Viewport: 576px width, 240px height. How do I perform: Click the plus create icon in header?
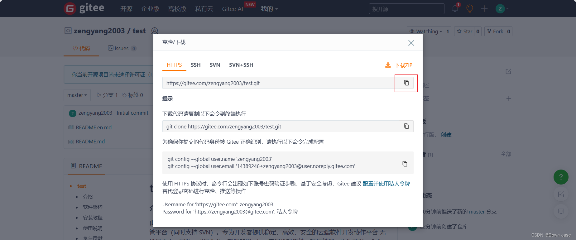point(484,9)
